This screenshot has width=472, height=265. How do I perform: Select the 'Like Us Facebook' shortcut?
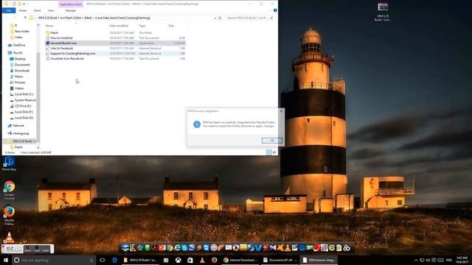point(61,49)
